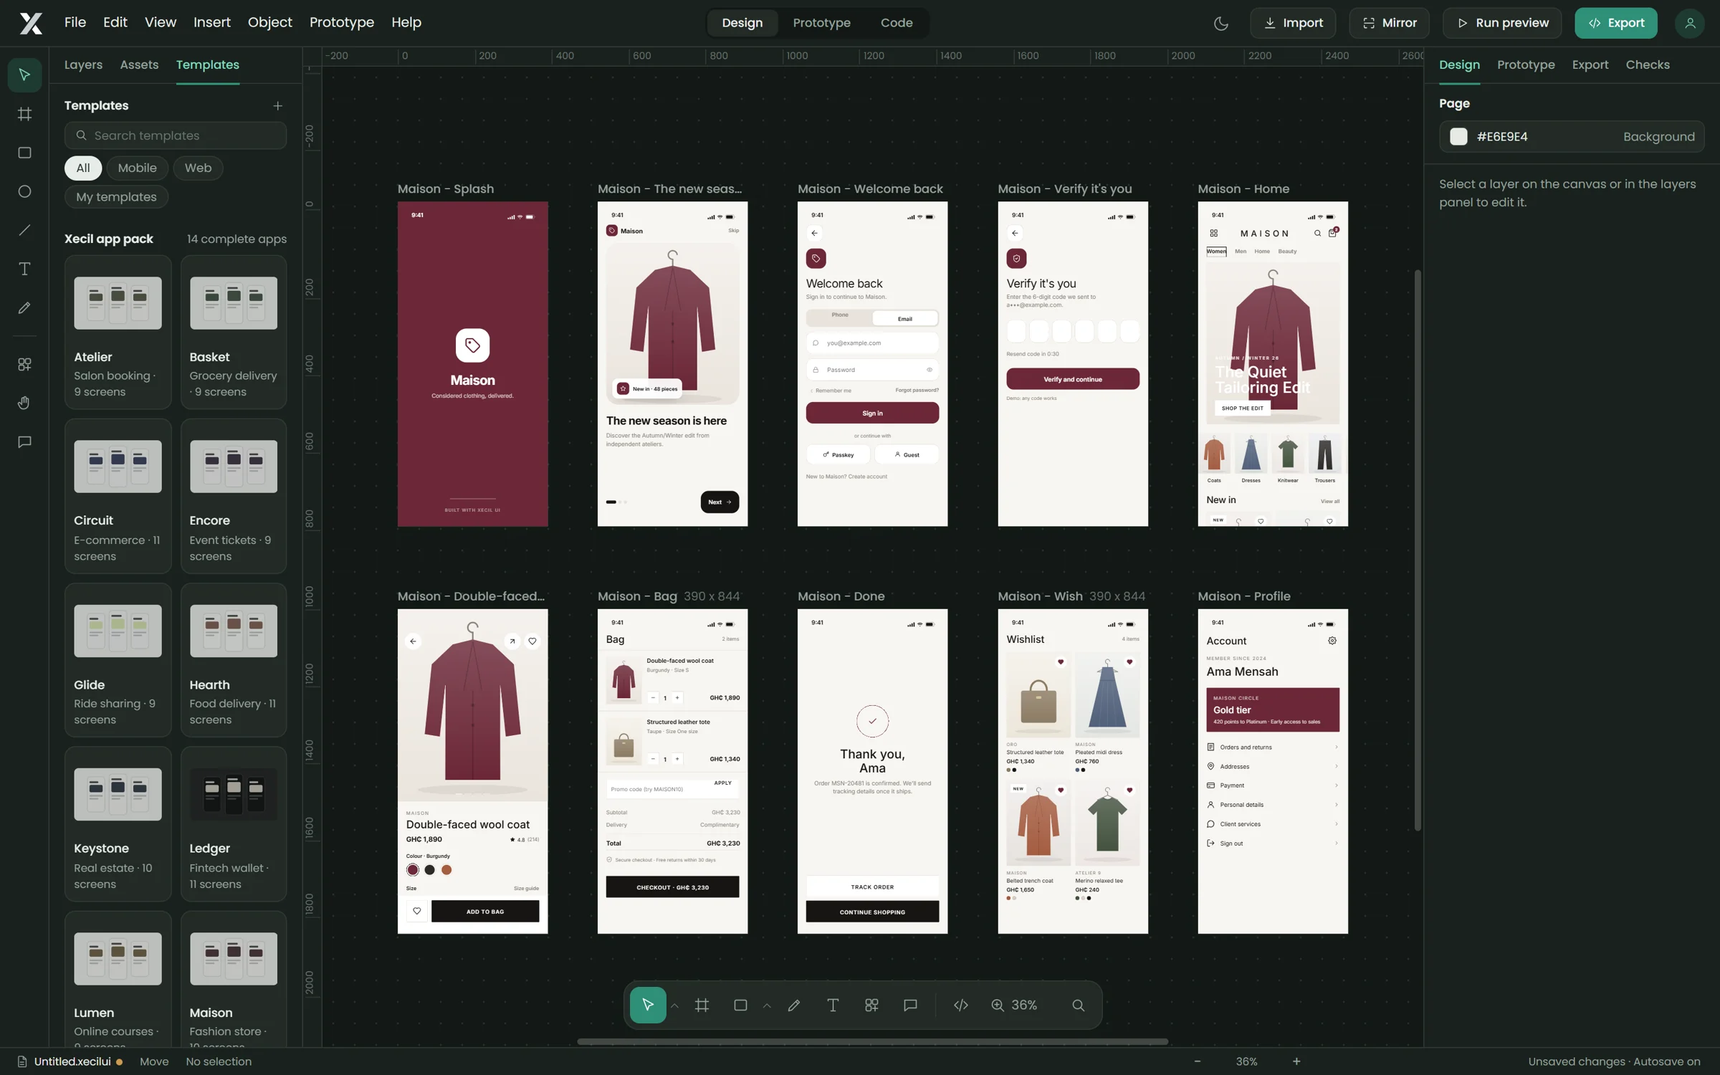
Task: Switch to the Prototype mode in top bar
Action: click(x=821, y=23)
